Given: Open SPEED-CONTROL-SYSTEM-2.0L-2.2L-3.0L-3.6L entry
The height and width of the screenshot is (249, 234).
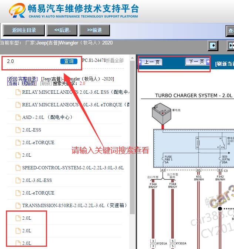Looking at the screenshot, I should [x=73, y=168].
